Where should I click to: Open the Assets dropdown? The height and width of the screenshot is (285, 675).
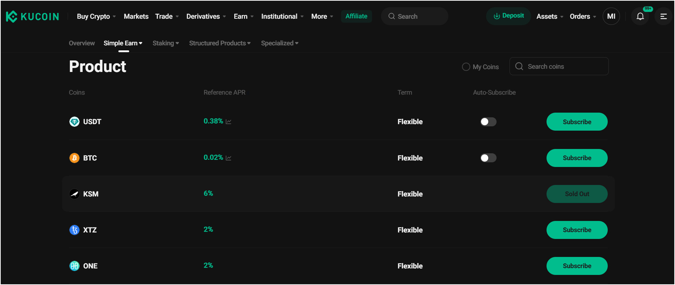click(549, 17)
